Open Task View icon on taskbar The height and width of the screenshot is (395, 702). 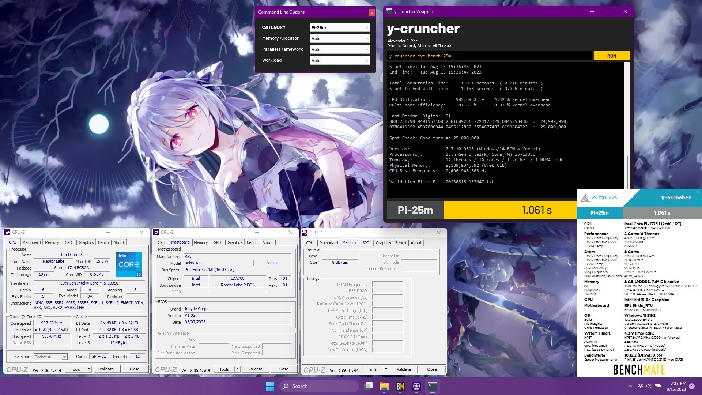[368, 386]
